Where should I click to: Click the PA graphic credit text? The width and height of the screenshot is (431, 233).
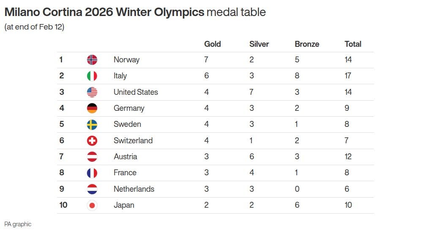[x=18, y=224]
